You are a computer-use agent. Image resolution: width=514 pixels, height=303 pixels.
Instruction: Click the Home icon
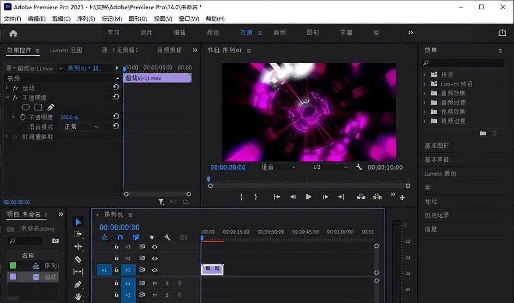(13, 33)
